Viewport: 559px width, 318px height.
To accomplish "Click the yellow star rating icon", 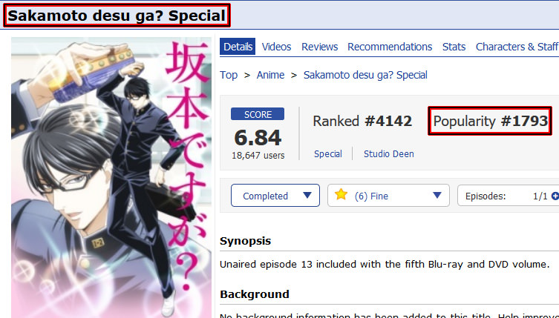I will pos(341,194).
